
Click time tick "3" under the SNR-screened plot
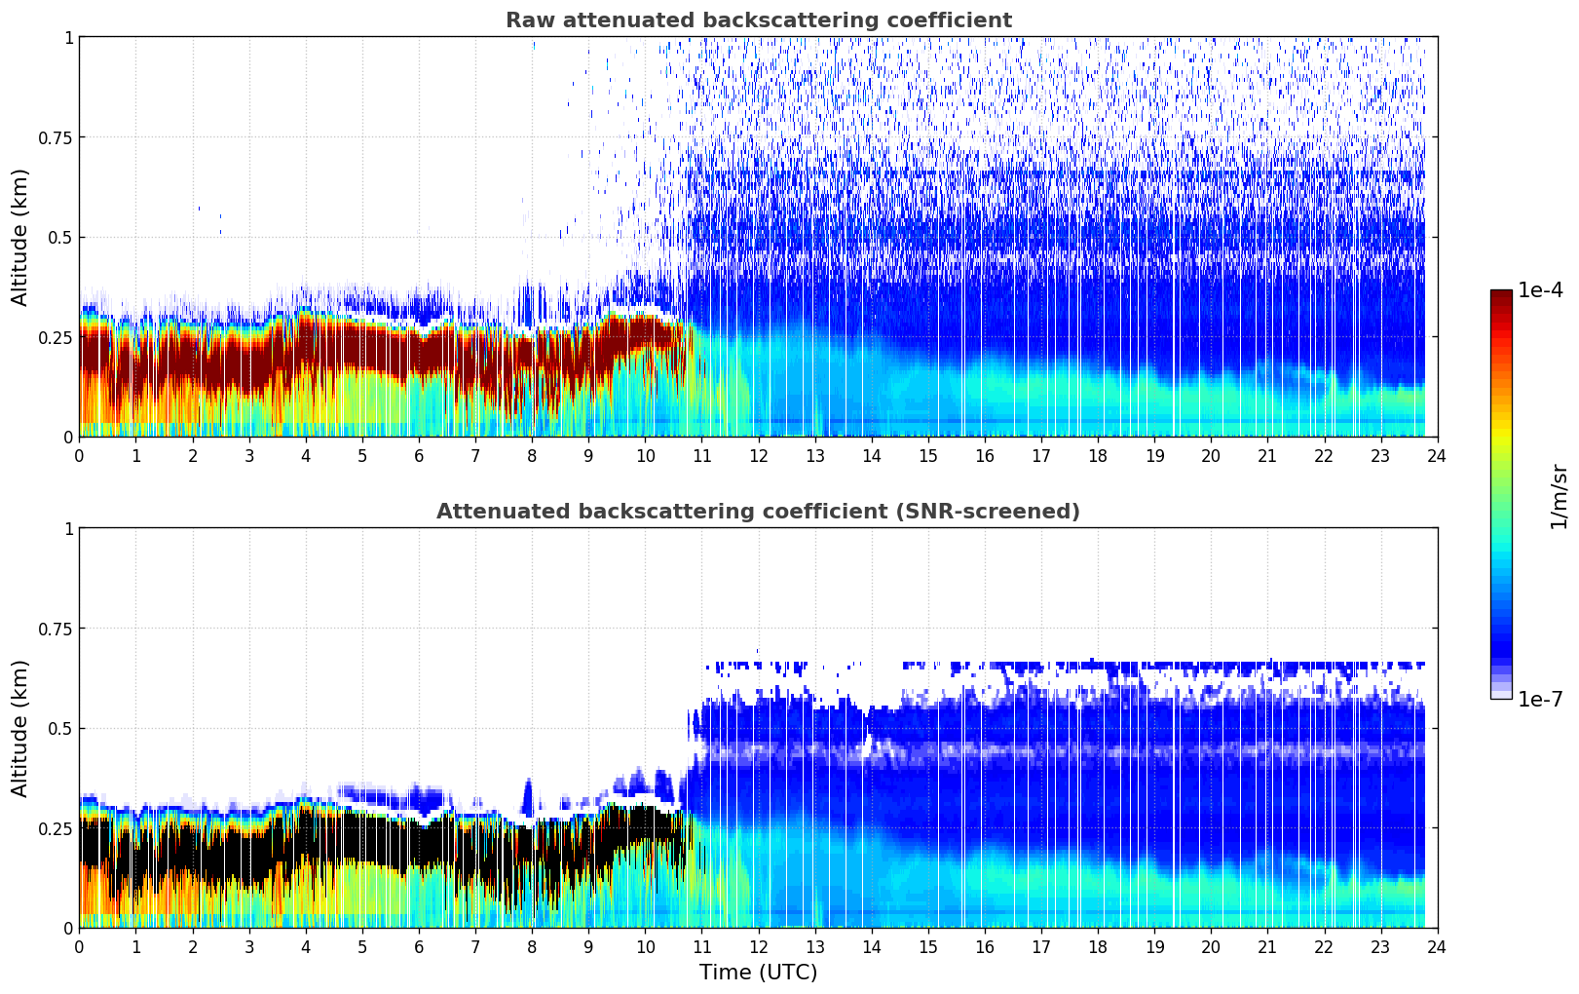pyautogui.click(x=249, y=946)
